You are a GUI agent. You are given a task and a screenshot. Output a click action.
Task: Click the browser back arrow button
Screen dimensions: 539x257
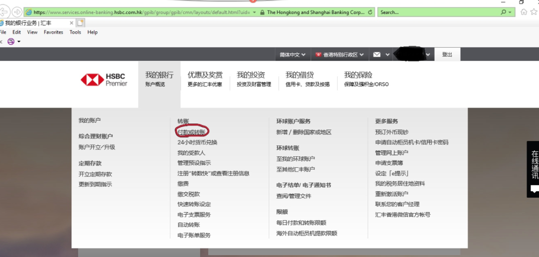[4, 12]
